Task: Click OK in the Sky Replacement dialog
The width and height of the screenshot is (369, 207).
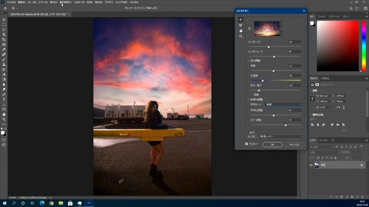Action: [x=272, y=144]
